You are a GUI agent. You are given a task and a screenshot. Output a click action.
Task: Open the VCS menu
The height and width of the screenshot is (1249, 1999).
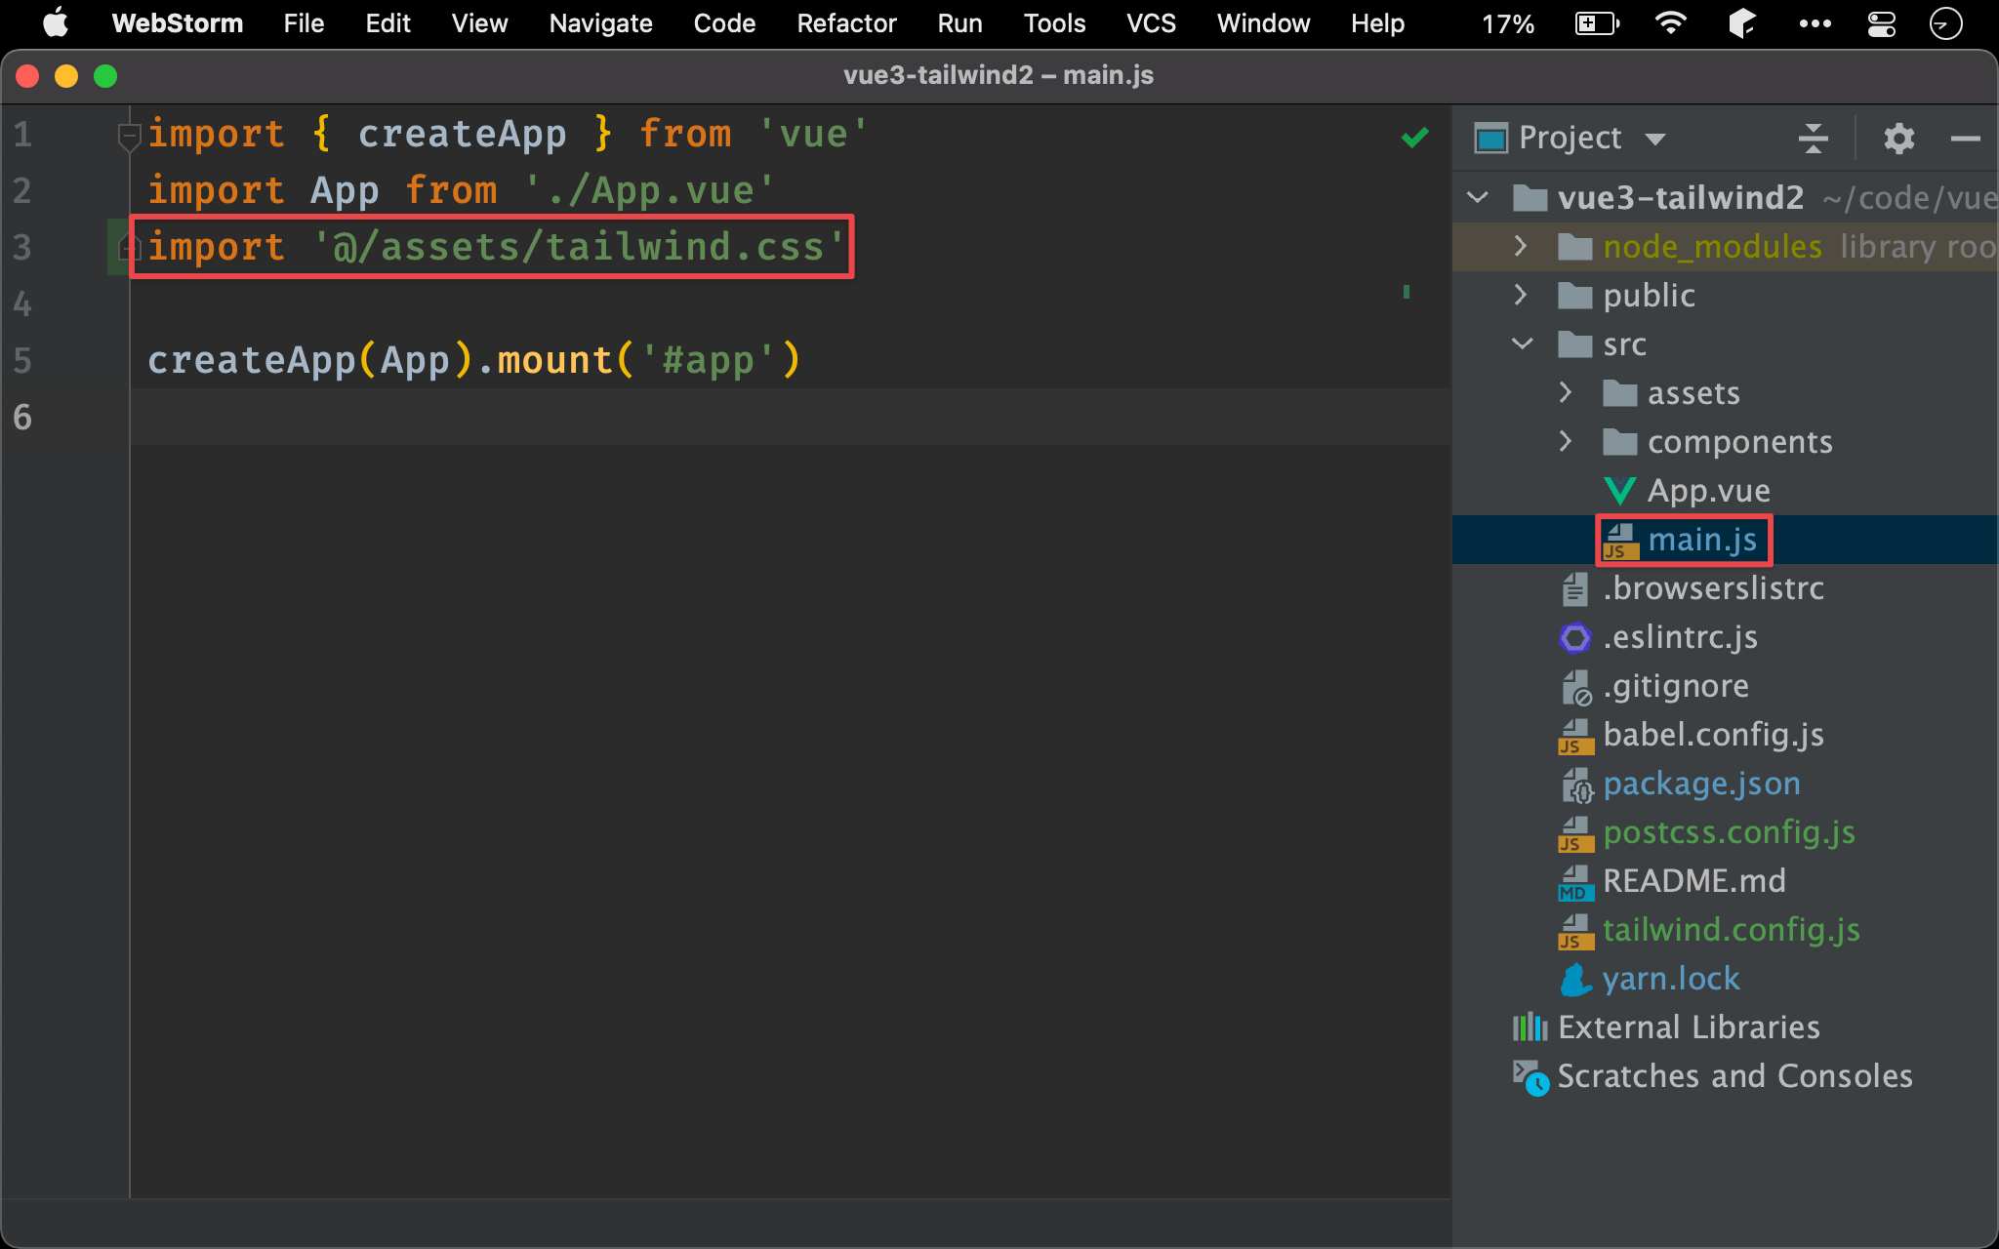pyautogui.click(x=1151, y=23)
